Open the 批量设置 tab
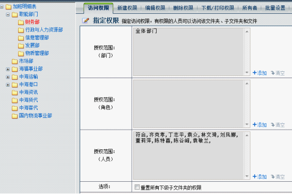The image size is (292, 194). [x=275, y=8]
